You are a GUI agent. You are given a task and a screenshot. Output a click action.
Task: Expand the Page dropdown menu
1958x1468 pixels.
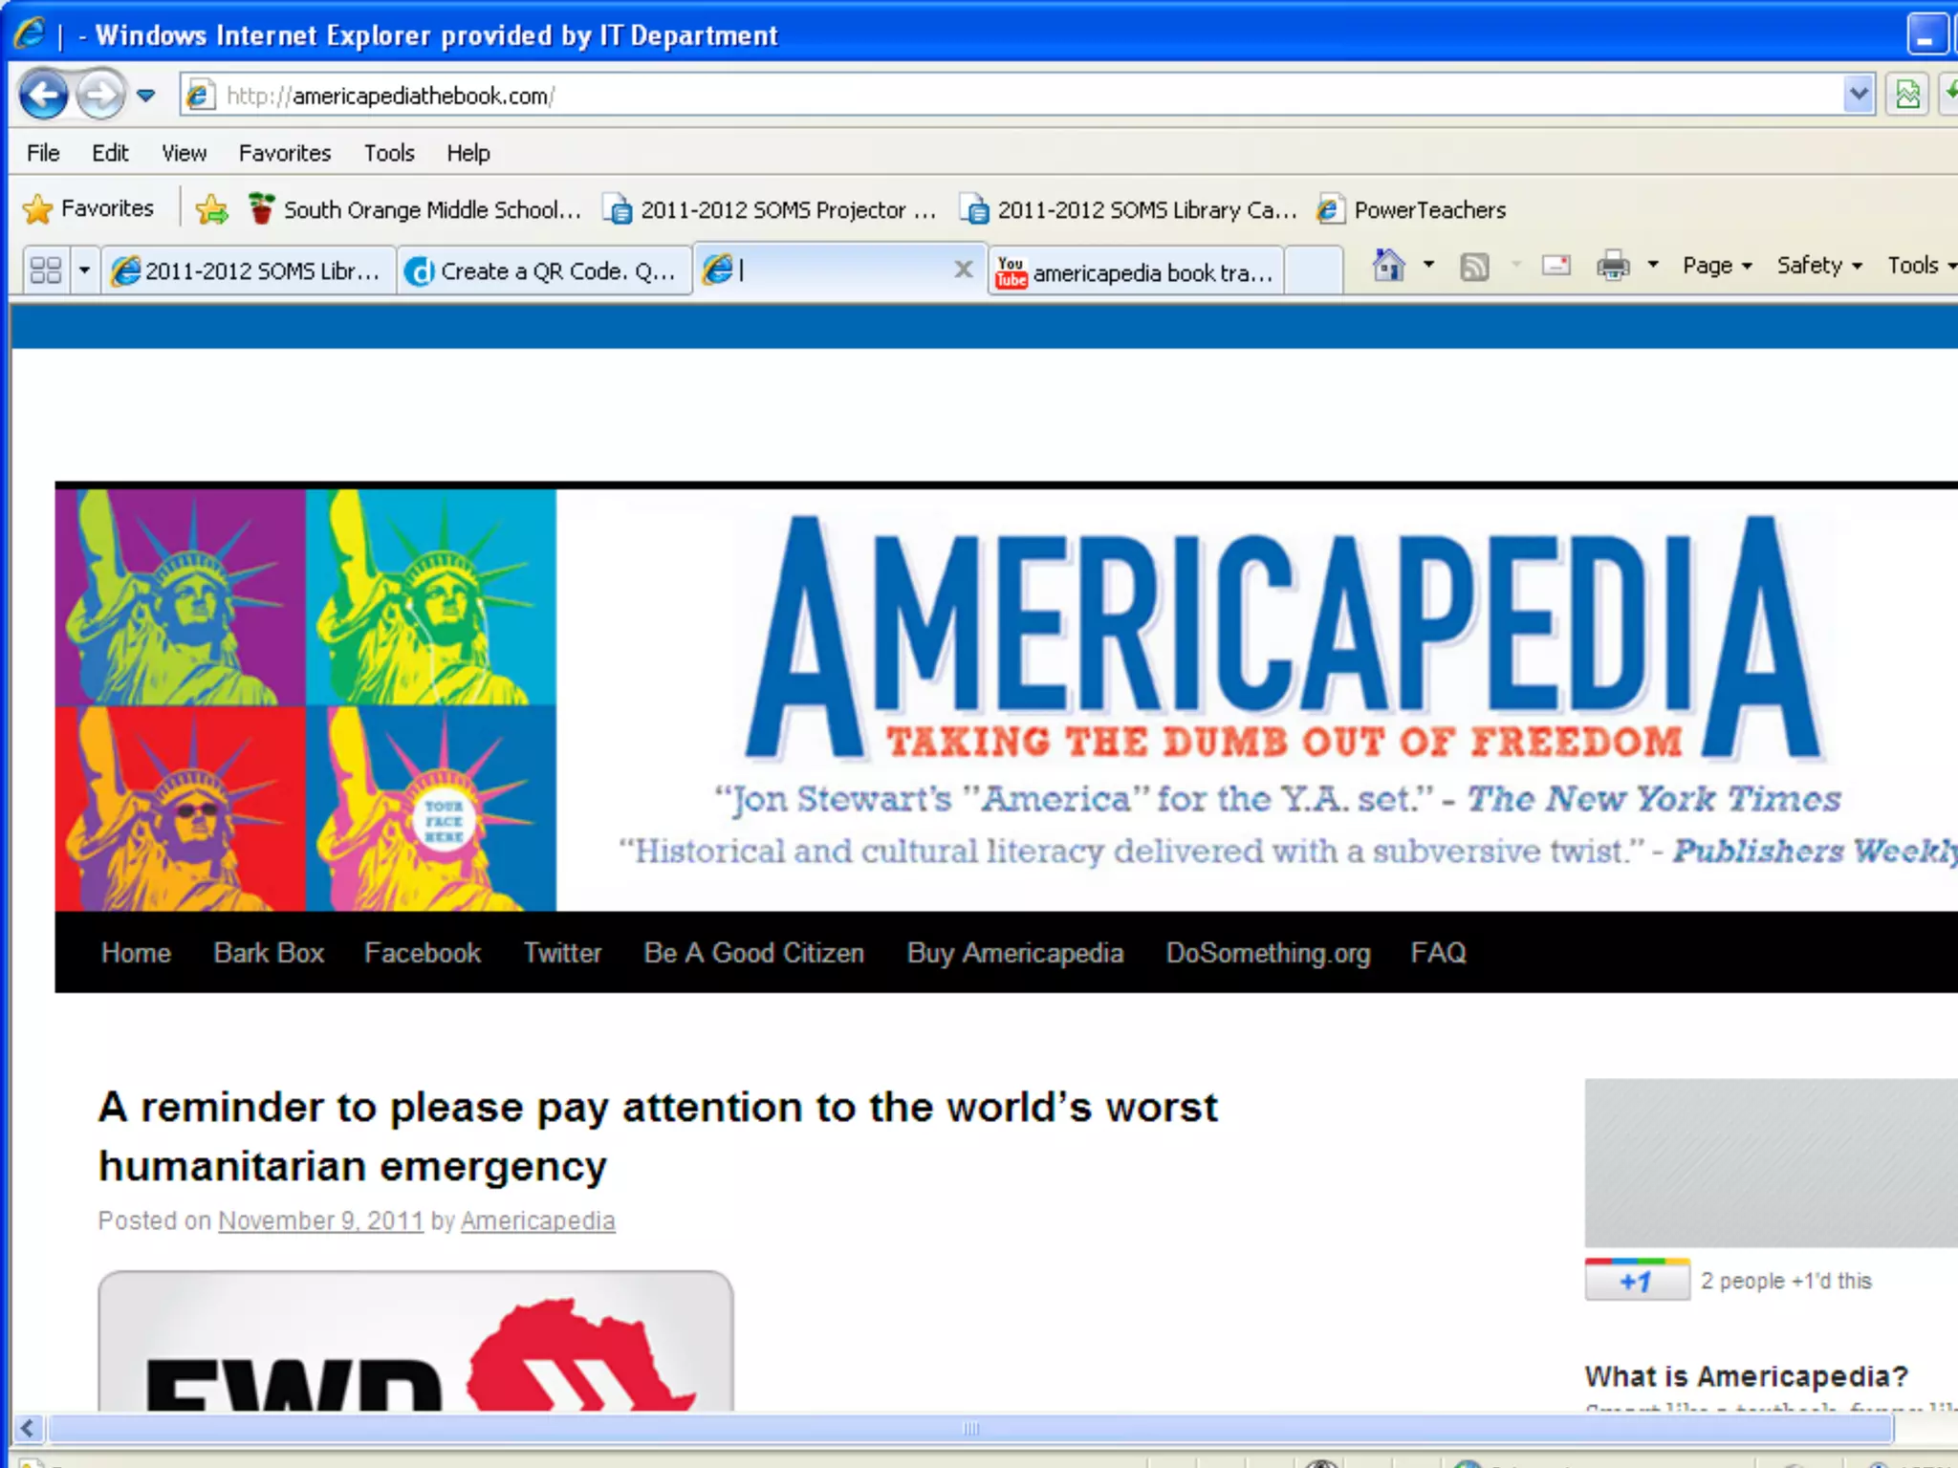1716,266
